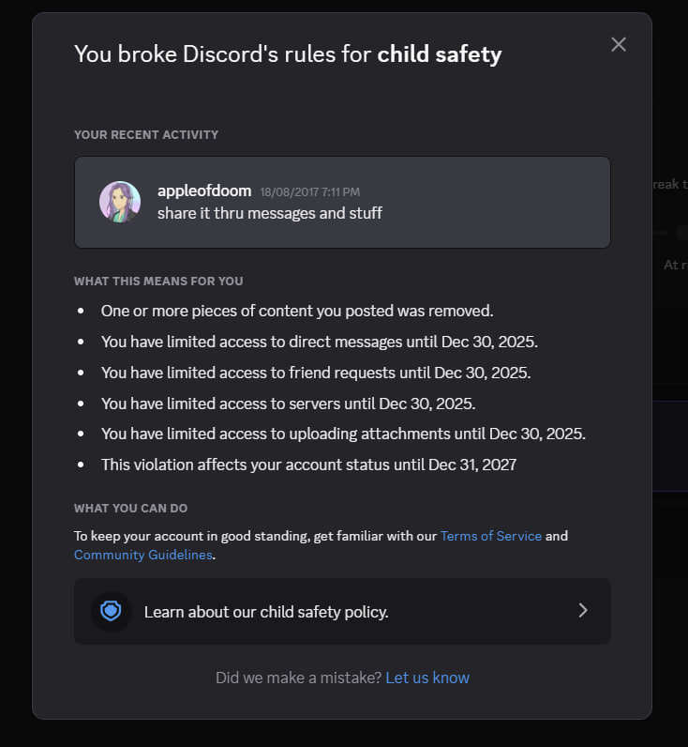Click the 18/08/2017 7:11 PM message timestamp
Viewport: 688px width, 747px height.
tap(309, 191)
